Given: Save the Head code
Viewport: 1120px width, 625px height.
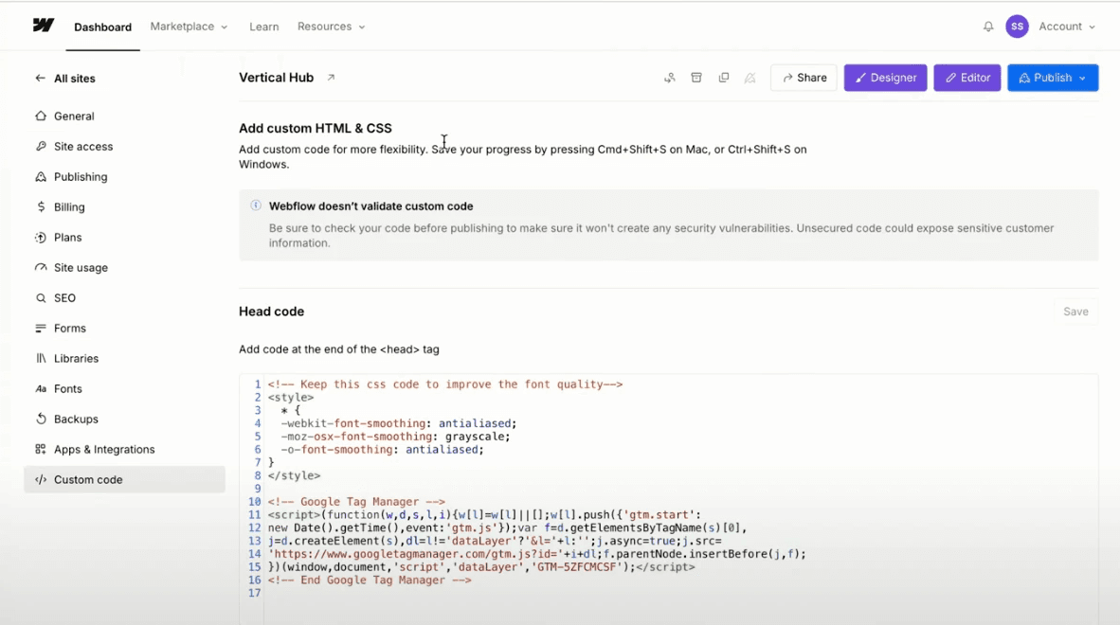Looking at the screenshot, I should point(1075,312).
